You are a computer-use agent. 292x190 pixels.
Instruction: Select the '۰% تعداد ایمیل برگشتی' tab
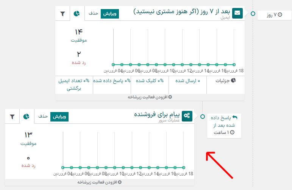(x=74, y=85)
